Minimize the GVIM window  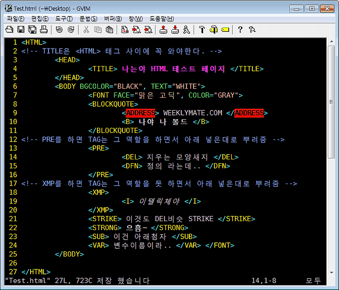coord(297,9)
